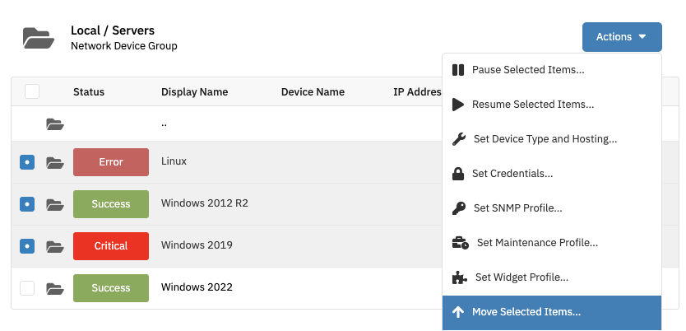
Task: Sort table by Display Name column header
Action: click(194, 92)
